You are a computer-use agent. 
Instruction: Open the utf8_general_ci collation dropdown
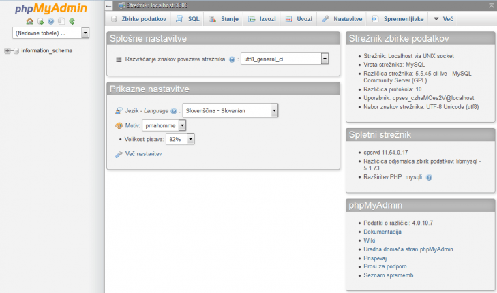285,59
